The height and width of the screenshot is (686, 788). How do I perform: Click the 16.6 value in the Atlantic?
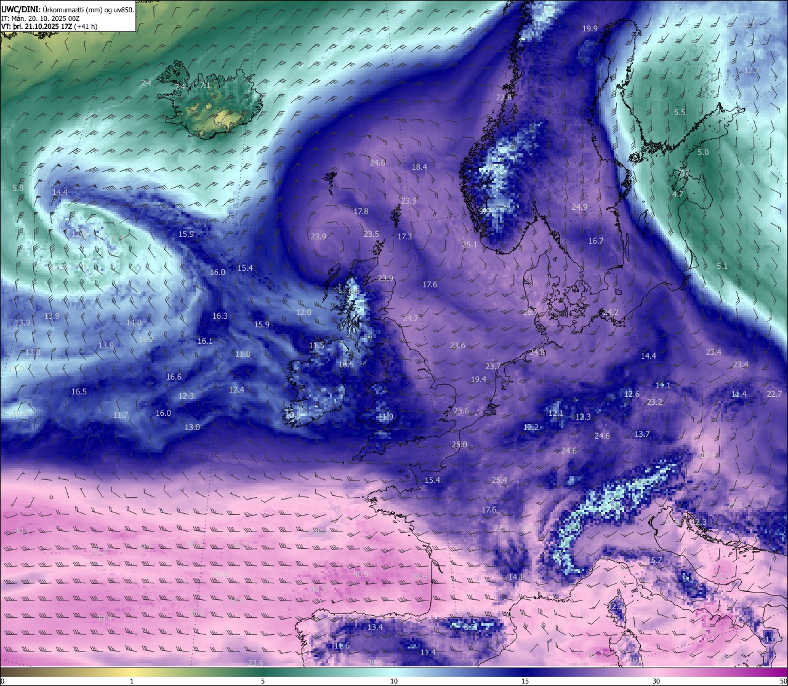pos(174,377)
